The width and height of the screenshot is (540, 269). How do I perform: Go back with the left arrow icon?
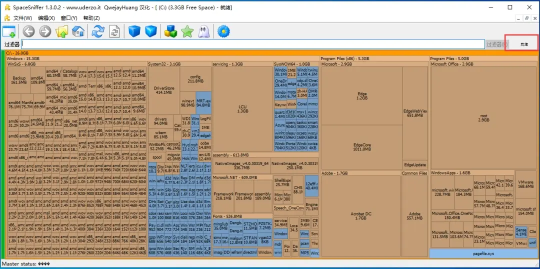point(28,31)
